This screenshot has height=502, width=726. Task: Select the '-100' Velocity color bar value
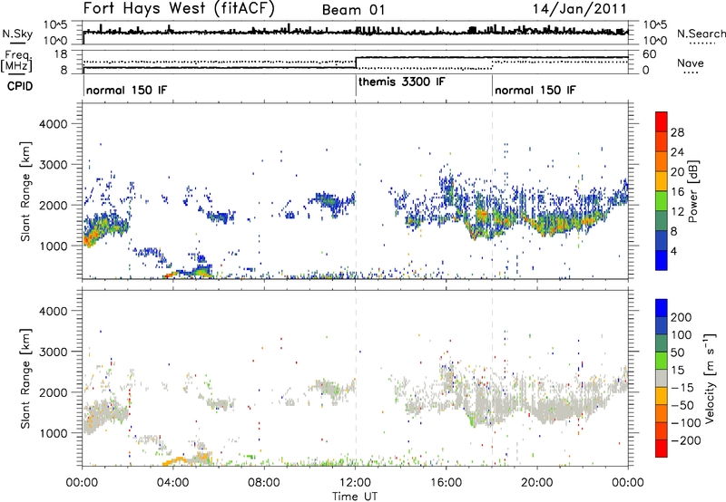tap(686, 423)
